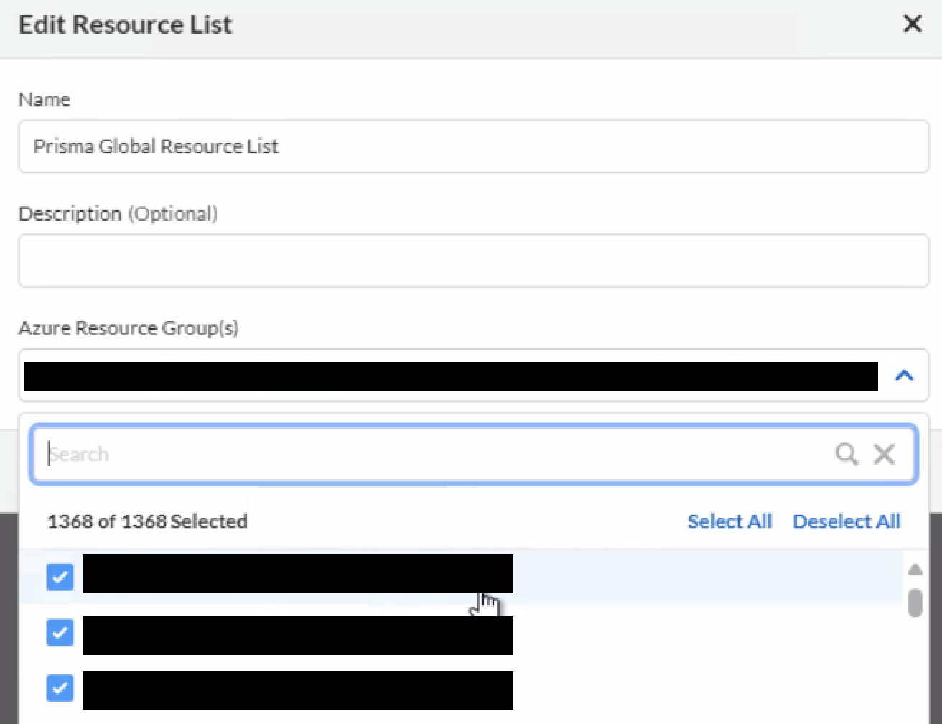The image size is (942, 724).
Task: Select the third redacted resource group row
Action: pyautogui.click(x=297, y=690)
